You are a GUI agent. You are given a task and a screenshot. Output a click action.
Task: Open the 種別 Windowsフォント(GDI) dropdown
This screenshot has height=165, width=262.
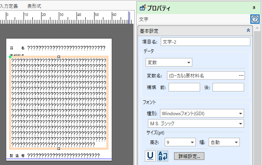[x=202, y=114]
